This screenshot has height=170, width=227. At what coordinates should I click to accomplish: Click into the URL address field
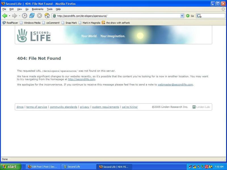118,16
